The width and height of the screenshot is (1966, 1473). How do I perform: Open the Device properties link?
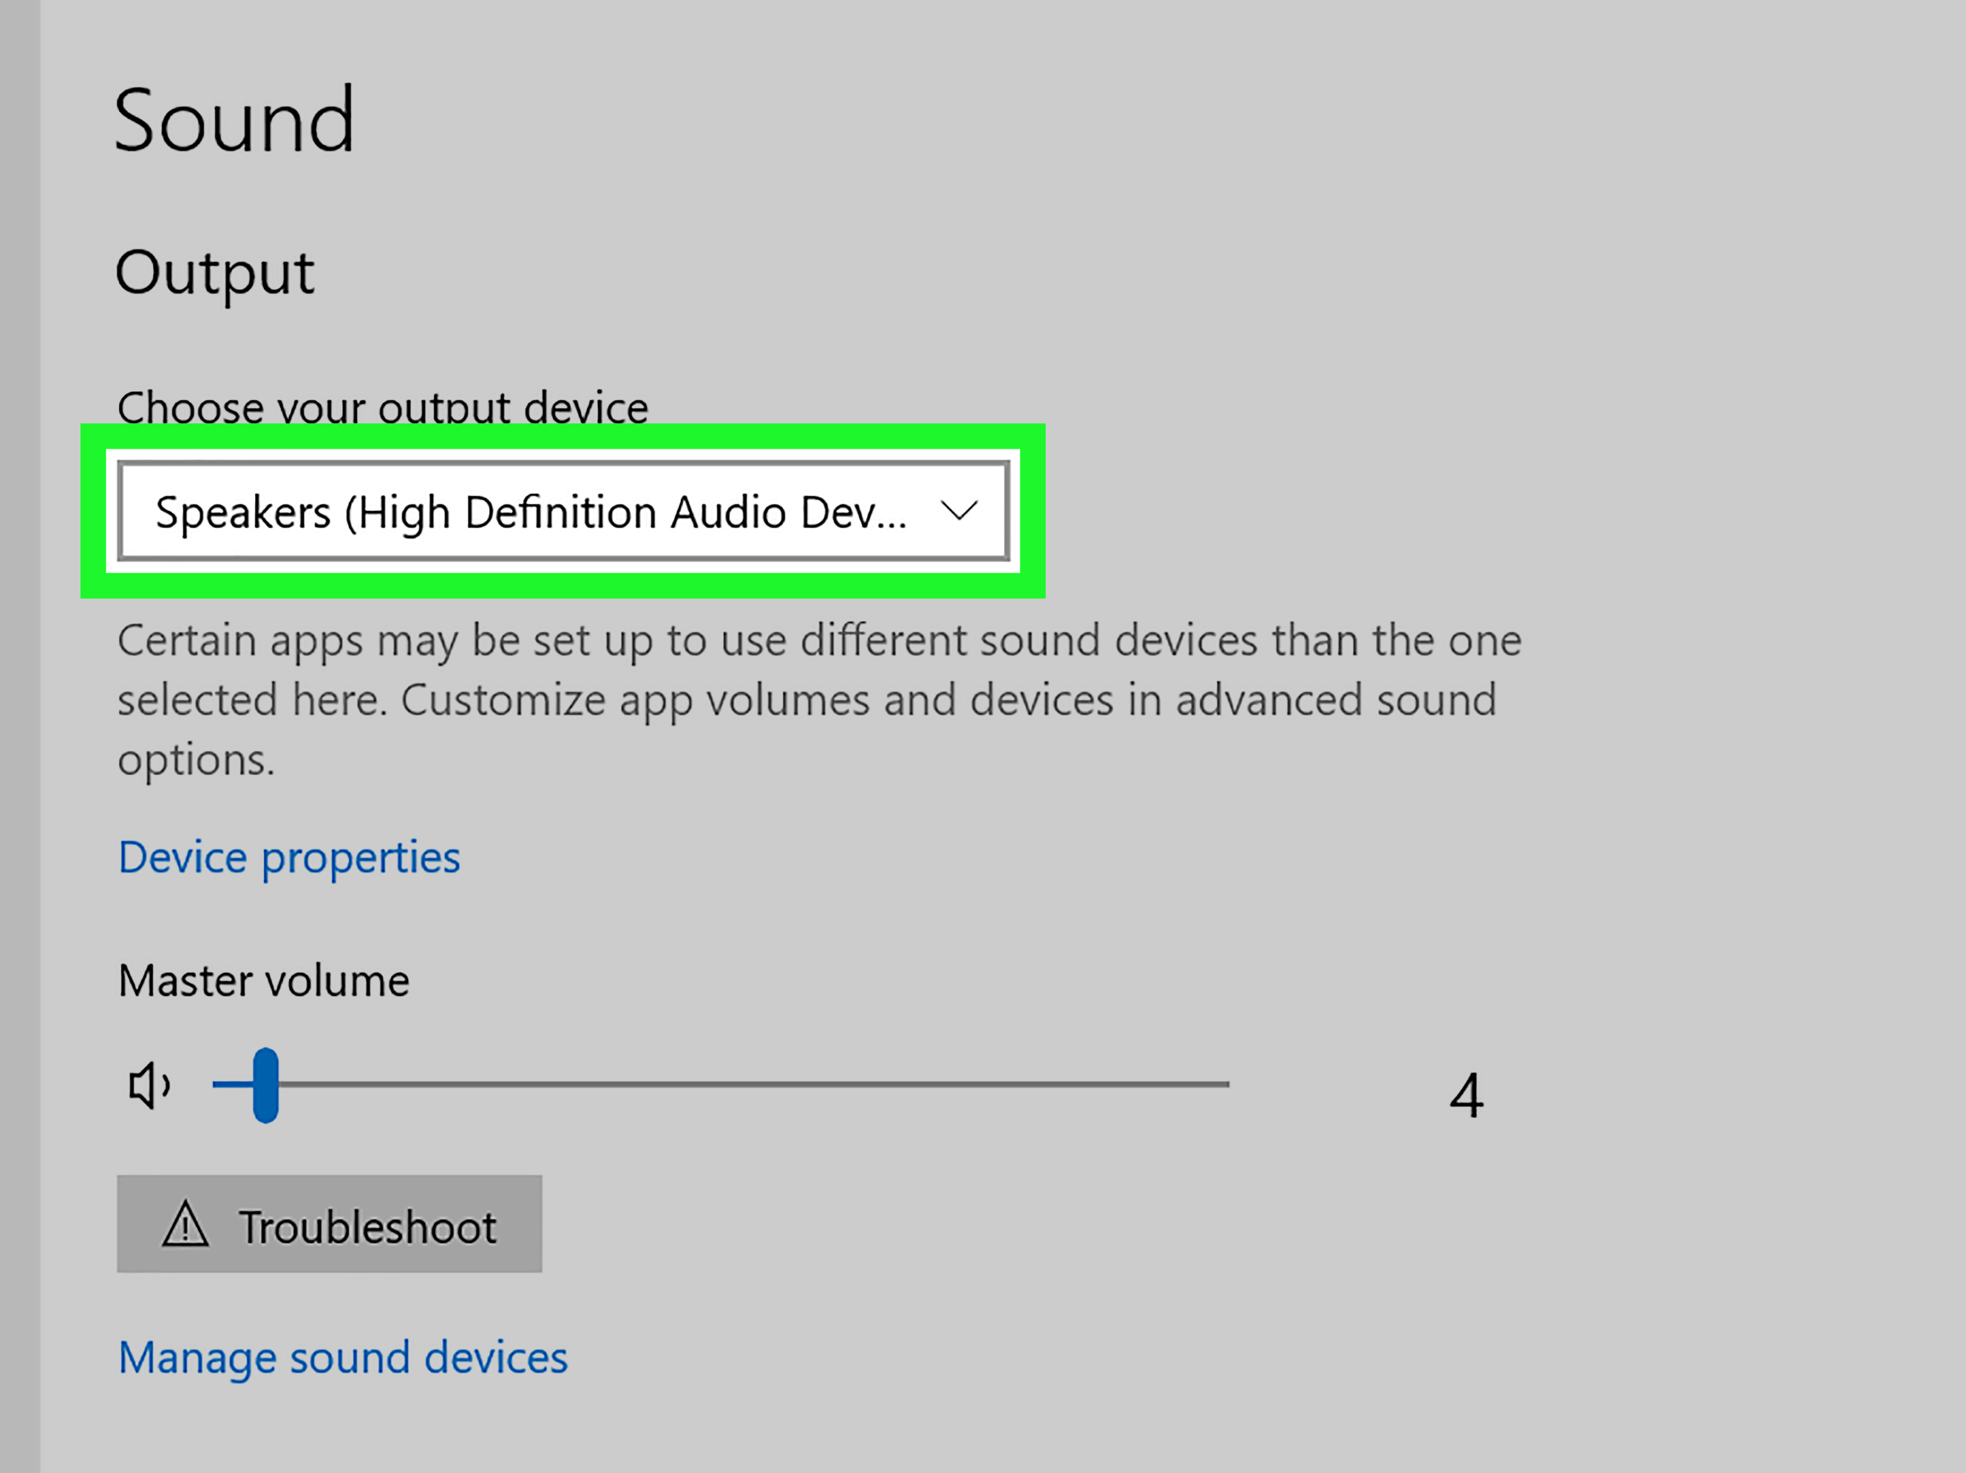pos(289,858)
